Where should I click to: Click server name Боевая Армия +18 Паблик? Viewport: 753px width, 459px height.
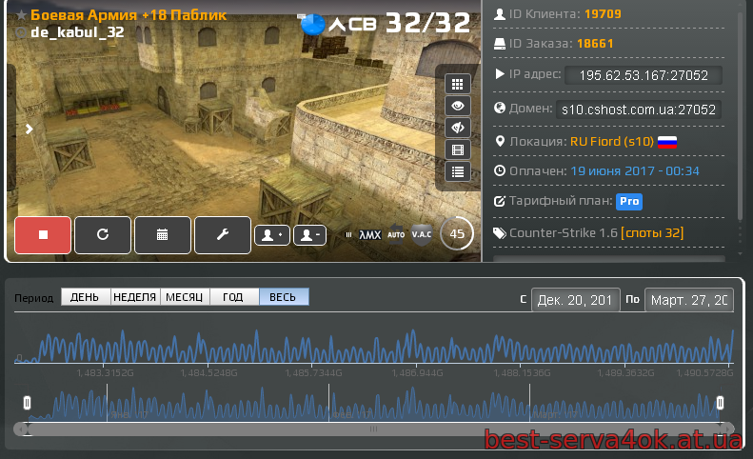click(129, 15)
